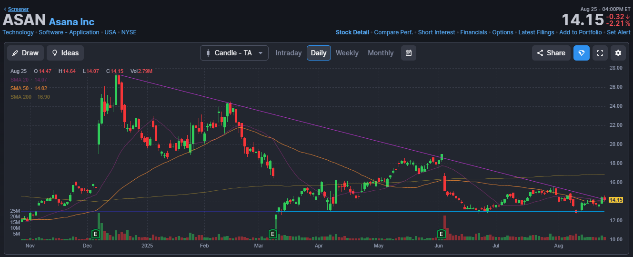Open Compare Perf. link
Image resolution: width=633 pixels, height=257 pixels.
point(393,32)
